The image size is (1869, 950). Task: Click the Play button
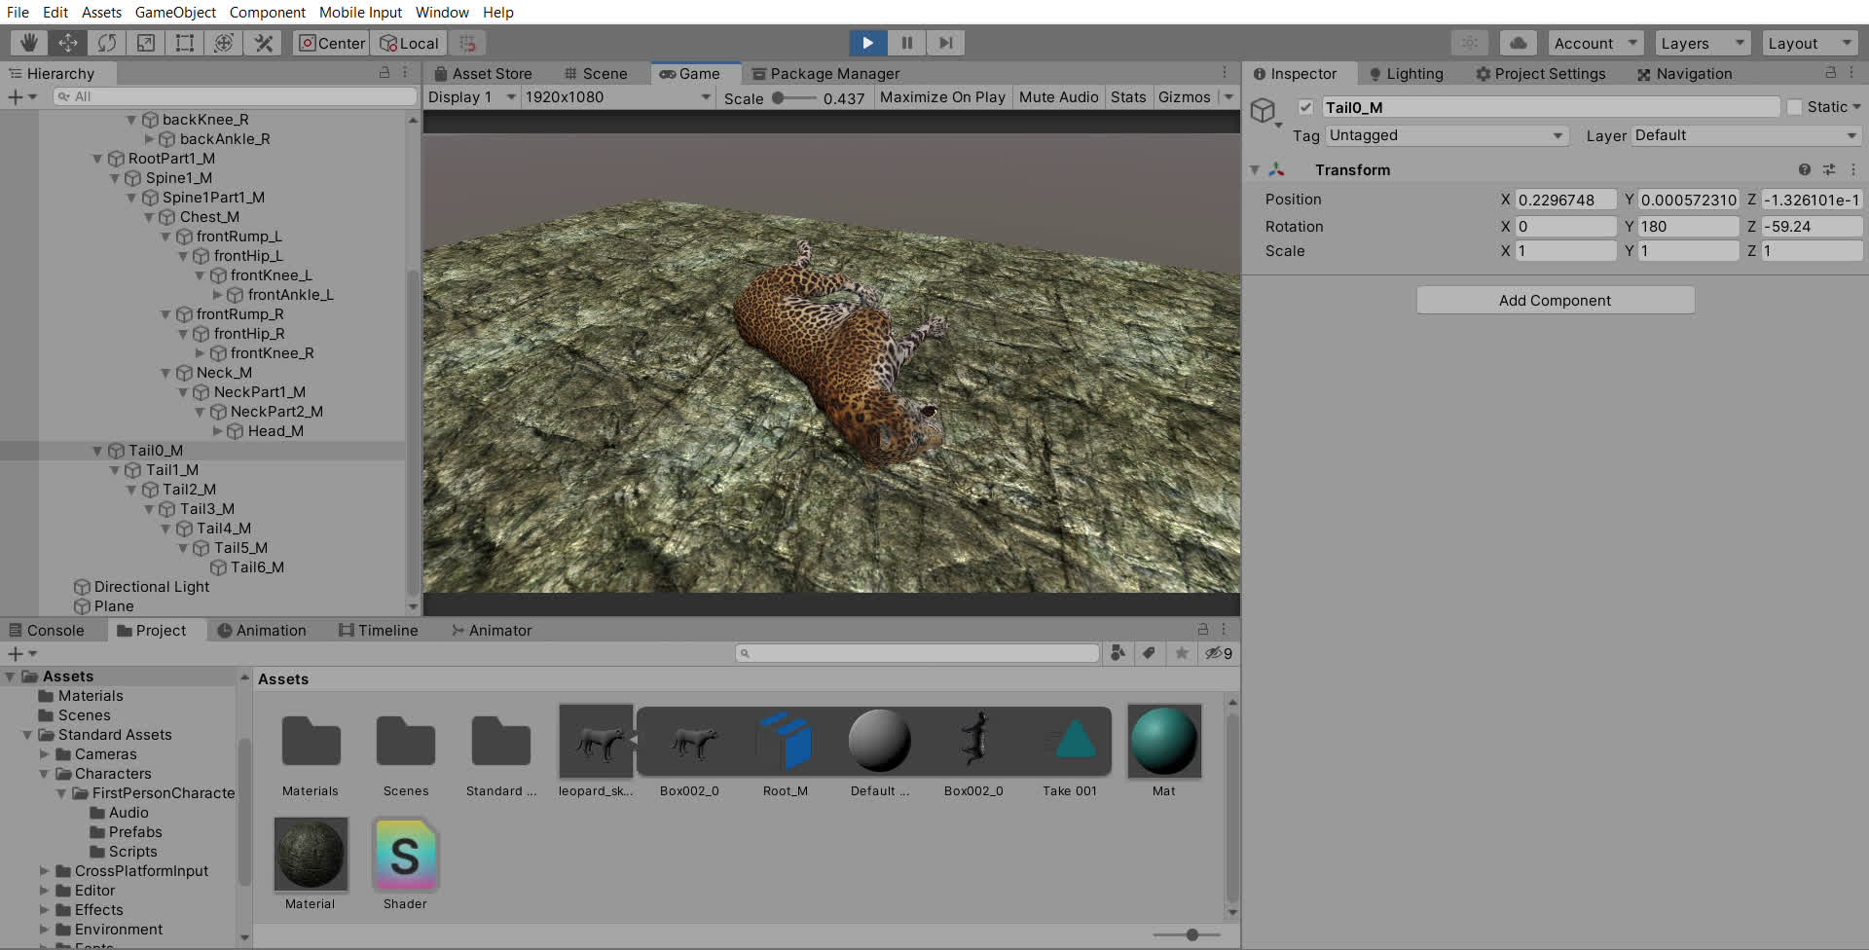click(867, 43)
